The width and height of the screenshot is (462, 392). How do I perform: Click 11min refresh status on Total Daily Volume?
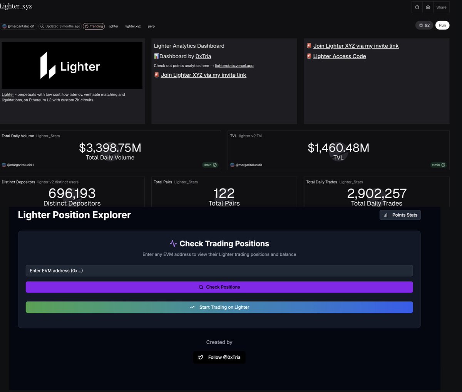(210, 165)
